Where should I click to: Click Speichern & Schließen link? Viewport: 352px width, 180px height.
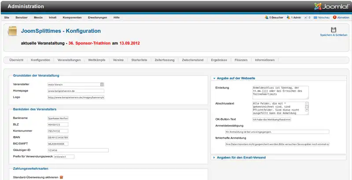click(x=334, y=35)
